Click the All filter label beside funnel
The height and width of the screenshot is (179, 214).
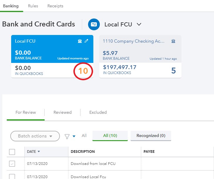tap(84, 135)
